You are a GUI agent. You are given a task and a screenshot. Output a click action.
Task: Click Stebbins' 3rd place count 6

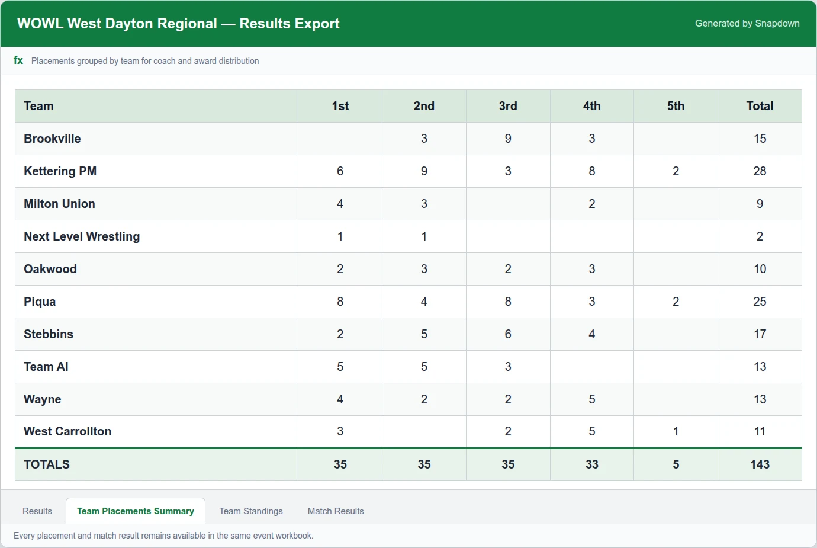click(x=508, y=334)
